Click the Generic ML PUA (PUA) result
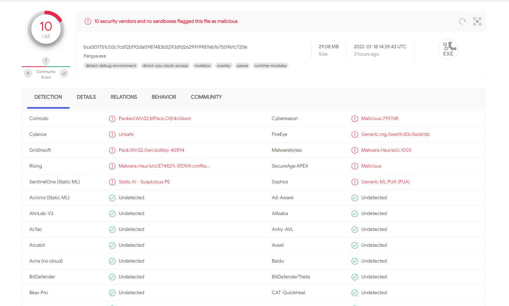Viewport: 509px width, 306px height. point(385,182)
